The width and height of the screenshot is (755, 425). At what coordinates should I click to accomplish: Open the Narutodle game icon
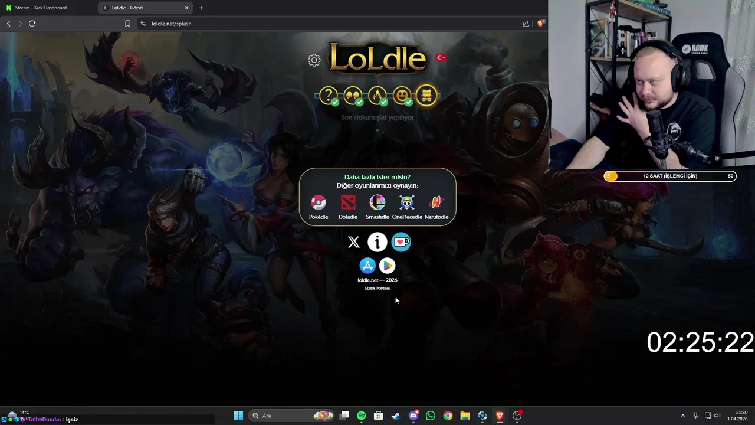tap(436, 202)
